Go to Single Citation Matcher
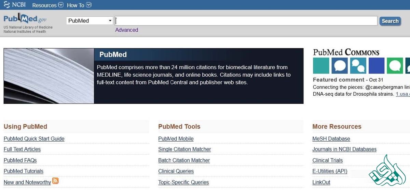410x190 pixels. [184, 149]
